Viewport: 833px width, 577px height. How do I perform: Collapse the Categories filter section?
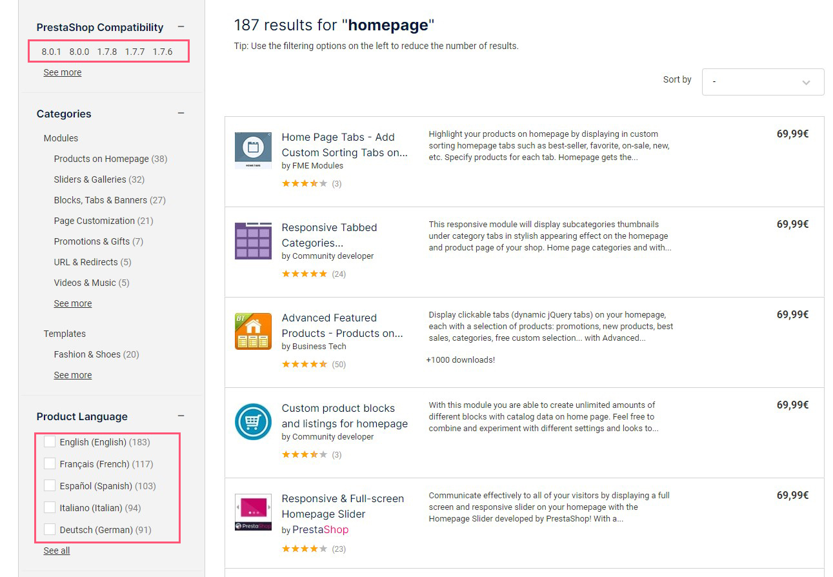click(x=181, y=114)
